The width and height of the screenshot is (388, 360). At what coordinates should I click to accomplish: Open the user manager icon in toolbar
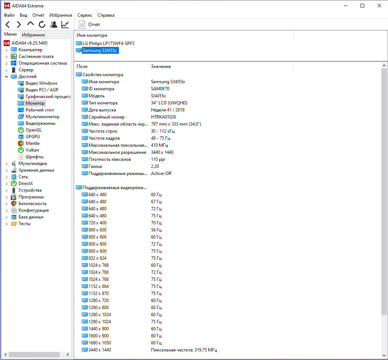[x=54, y=25]
